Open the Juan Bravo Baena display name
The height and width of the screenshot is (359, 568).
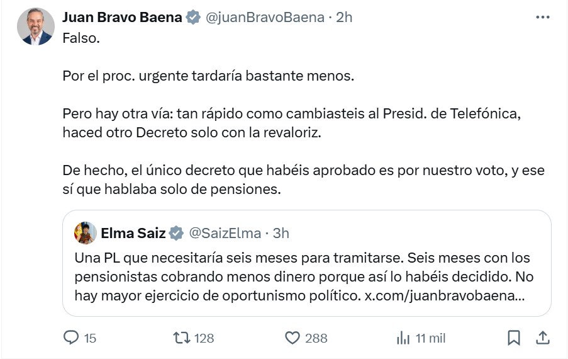point(122,18)
